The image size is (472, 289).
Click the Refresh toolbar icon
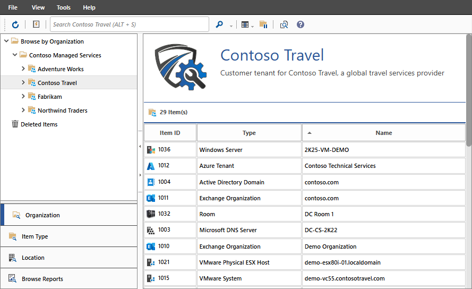pyautogui.click(x=15, y=24)
